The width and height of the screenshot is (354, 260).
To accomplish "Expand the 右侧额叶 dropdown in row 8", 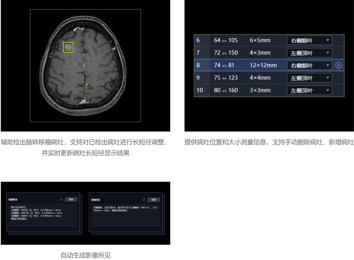I will [309, 65].
